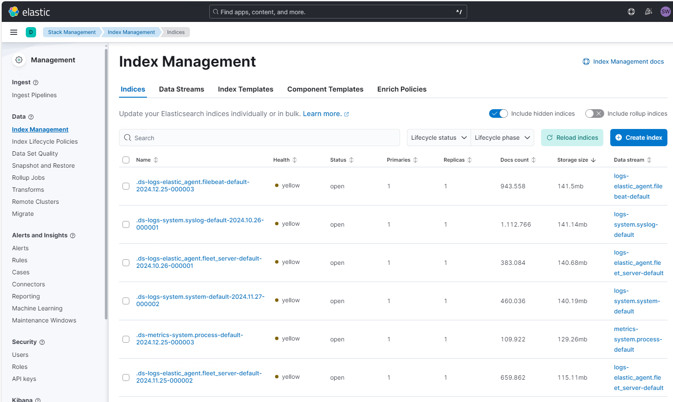Click the Alerts and Insights help icon
The height and width of the screenshot is (402, 673).
coord(73,236)
